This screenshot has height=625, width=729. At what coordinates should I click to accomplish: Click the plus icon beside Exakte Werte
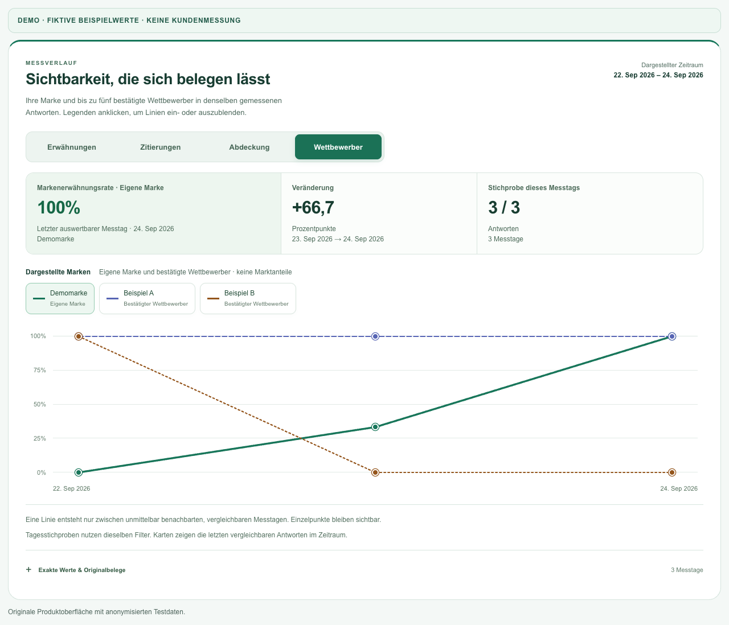click(29, 570)
